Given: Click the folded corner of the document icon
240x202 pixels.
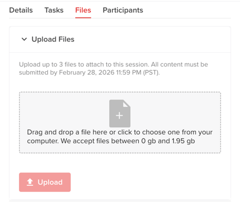Looking at the screenshot, I should (x=126, y=104).
